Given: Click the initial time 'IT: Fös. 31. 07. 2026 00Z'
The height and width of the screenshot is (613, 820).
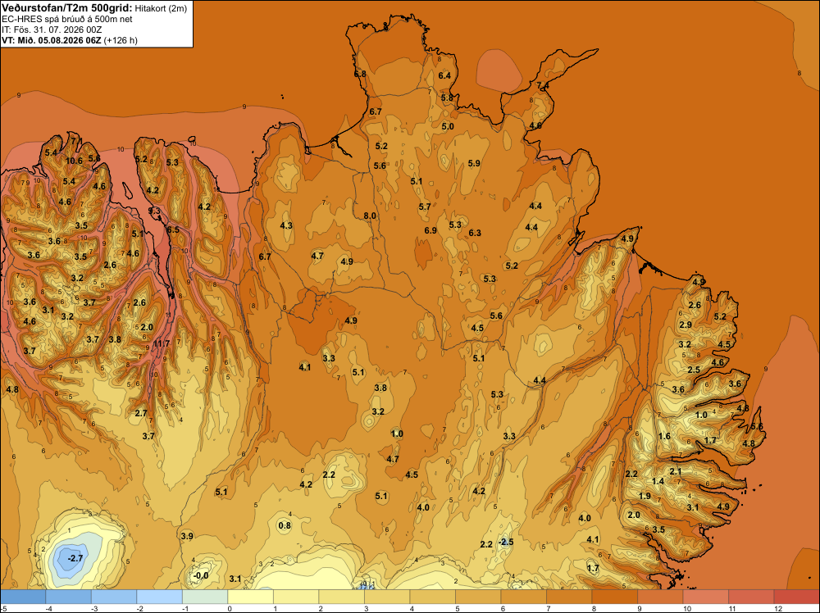Looking at the screenshot, I should point(51,30).
